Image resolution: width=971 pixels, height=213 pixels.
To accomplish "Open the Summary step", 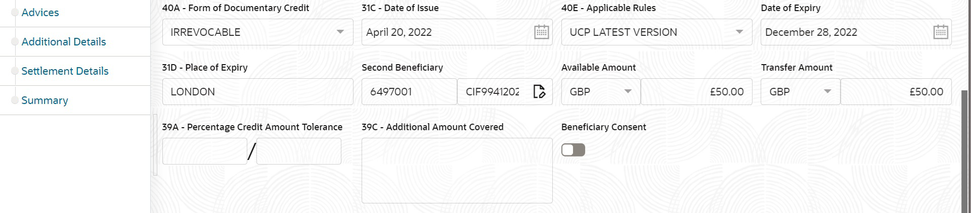I will [x=45, y=100].
